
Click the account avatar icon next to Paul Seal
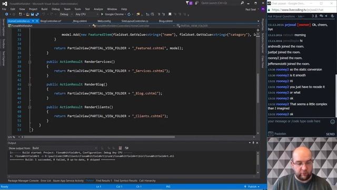263,9
